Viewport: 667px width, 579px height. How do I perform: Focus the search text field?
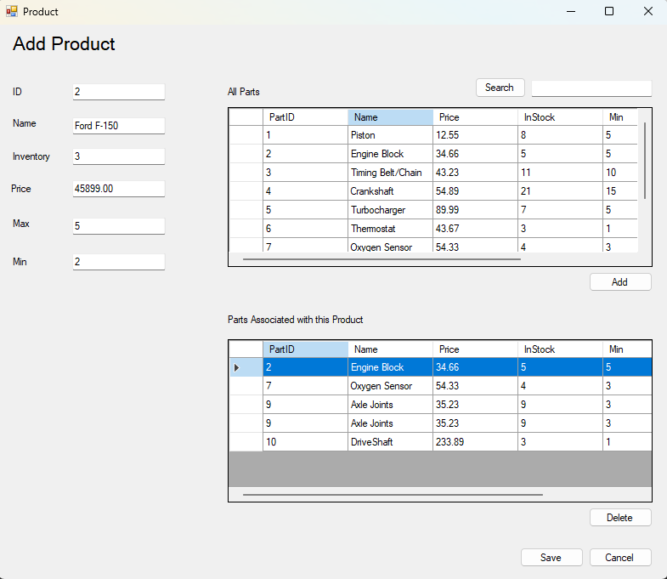pyautogui.click(x=591, y=88)
